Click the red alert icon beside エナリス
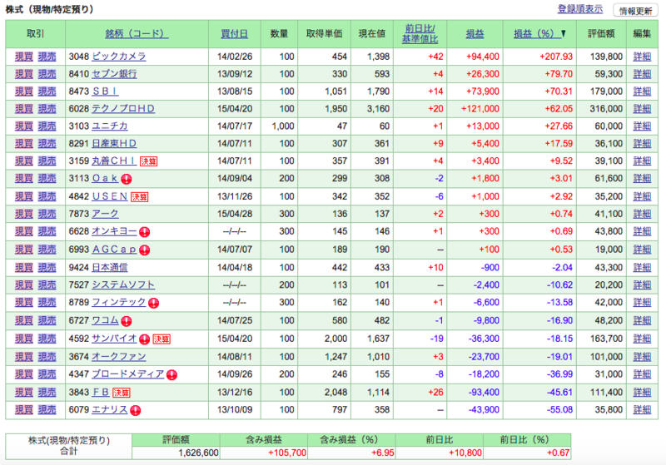The image size is (666, 465). (x=135, y=410)
